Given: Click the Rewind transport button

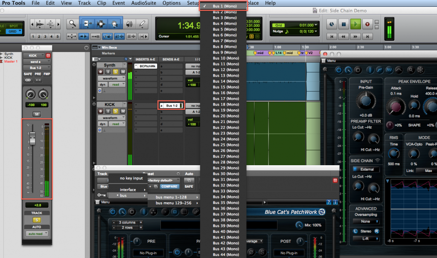Looking at the screenshot, I should tap(344, 37).
